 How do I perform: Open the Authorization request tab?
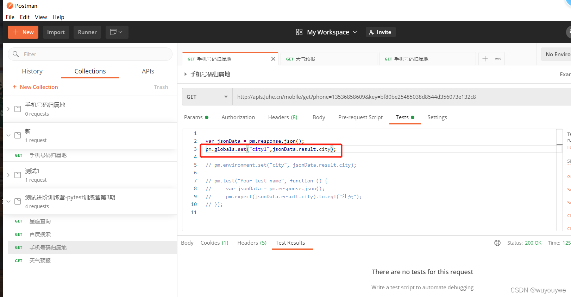(x=238, y=117)
